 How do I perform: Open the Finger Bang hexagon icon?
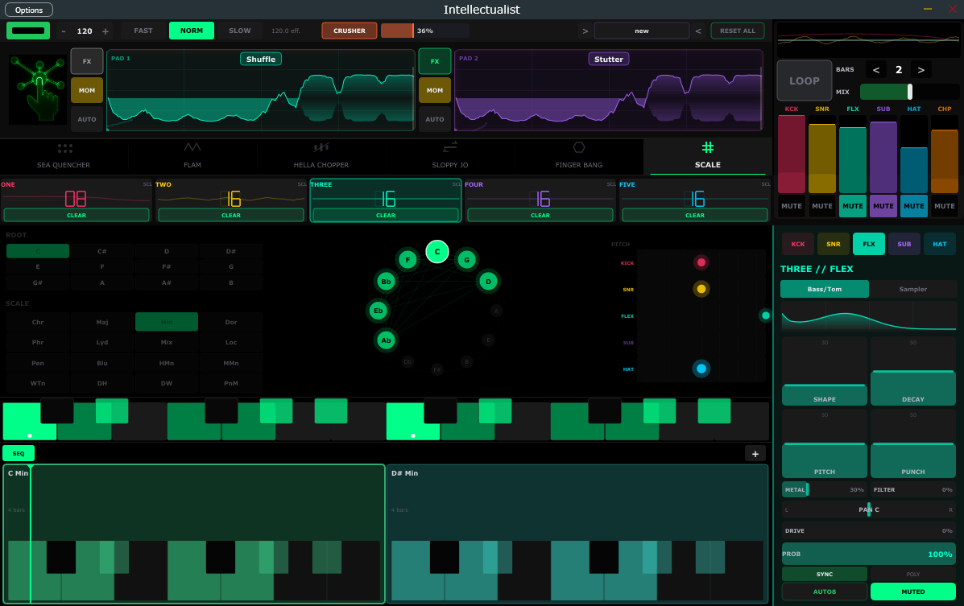578,147
